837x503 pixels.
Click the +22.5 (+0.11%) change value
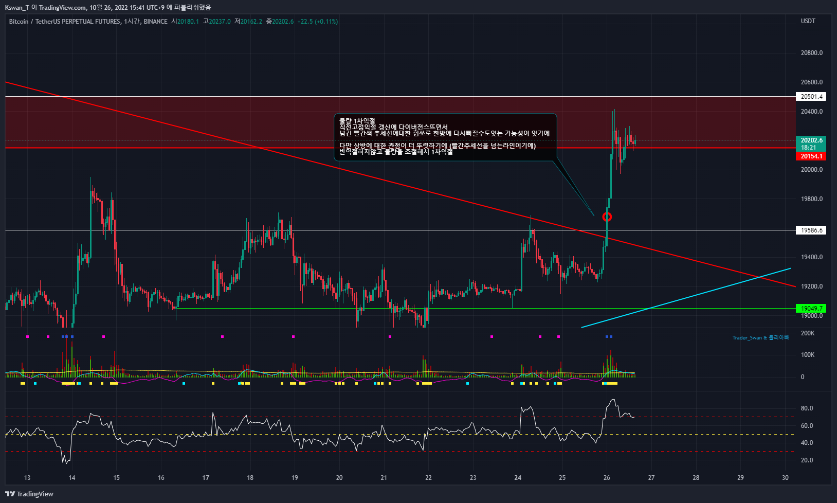[x=318, y=22]
